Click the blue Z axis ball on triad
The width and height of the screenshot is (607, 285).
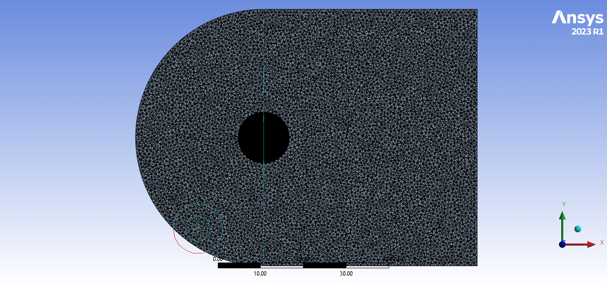pyautogui.click(x=562, y=244)
